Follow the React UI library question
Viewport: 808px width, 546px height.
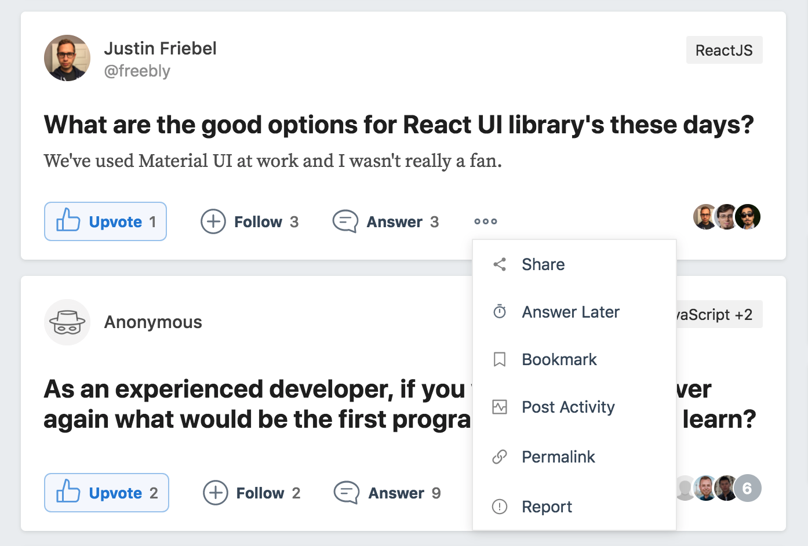(x=250, y=221)
